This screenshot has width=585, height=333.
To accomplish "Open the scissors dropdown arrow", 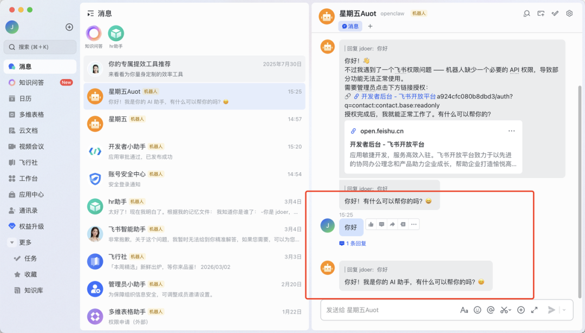I will pos(510,310).
